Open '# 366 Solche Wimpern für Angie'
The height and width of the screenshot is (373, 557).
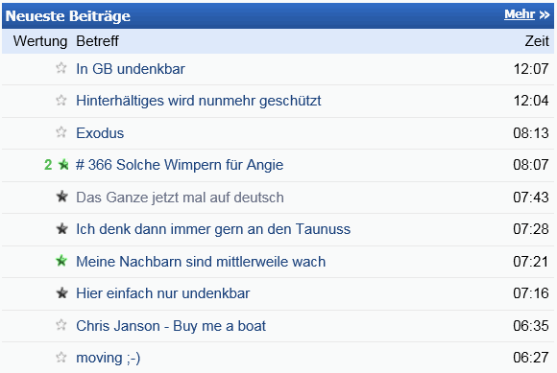180,165
